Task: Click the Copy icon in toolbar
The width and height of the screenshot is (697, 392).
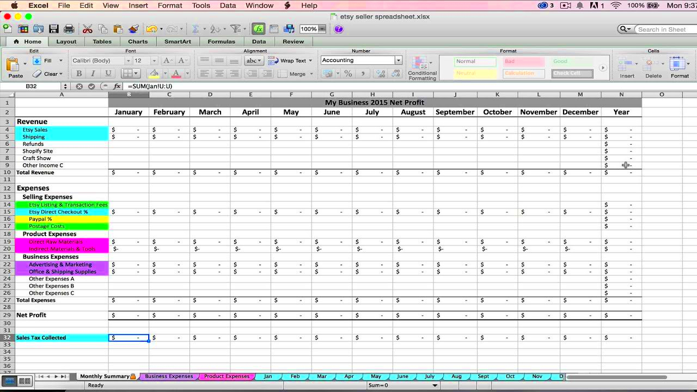Action: 102,29
